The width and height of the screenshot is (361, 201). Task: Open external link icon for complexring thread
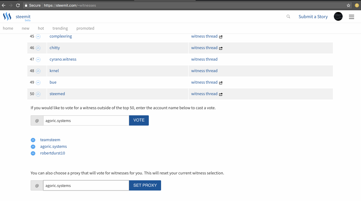click(221, 37)
